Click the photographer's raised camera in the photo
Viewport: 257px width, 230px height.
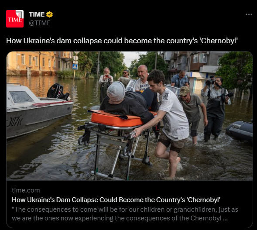[211, 81]
